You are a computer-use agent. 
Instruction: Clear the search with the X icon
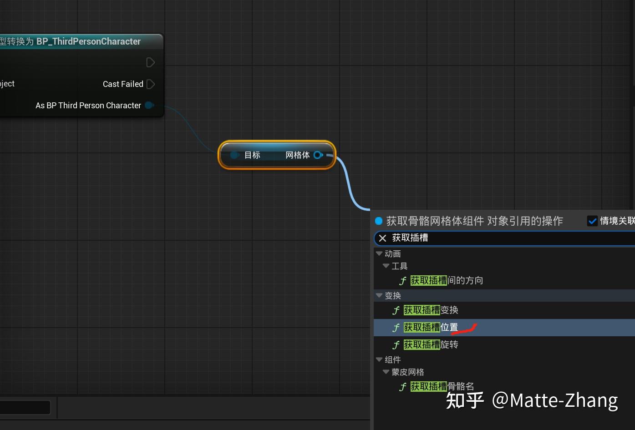click(382, 238)
